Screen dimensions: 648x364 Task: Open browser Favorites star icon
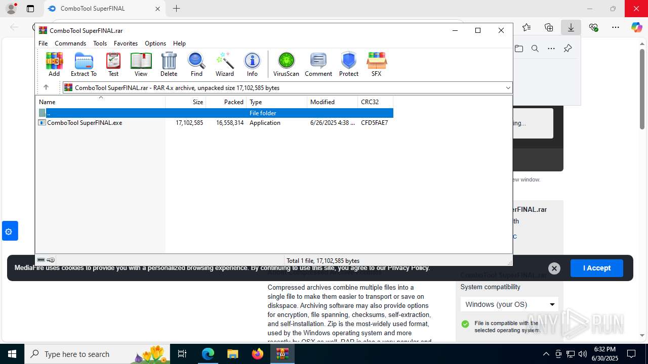click(526, 27)
